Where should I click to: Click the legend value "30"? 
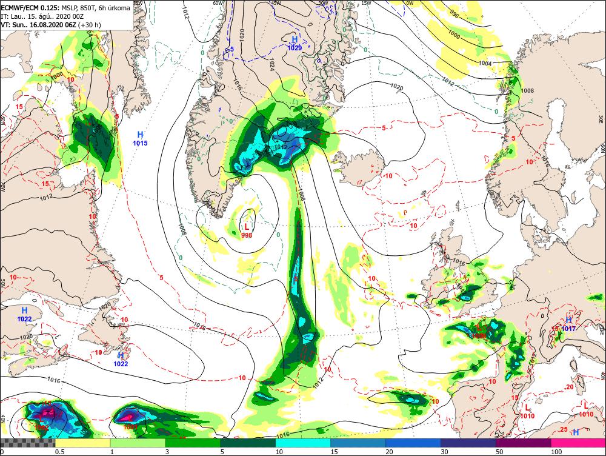[x=445, y=452]
